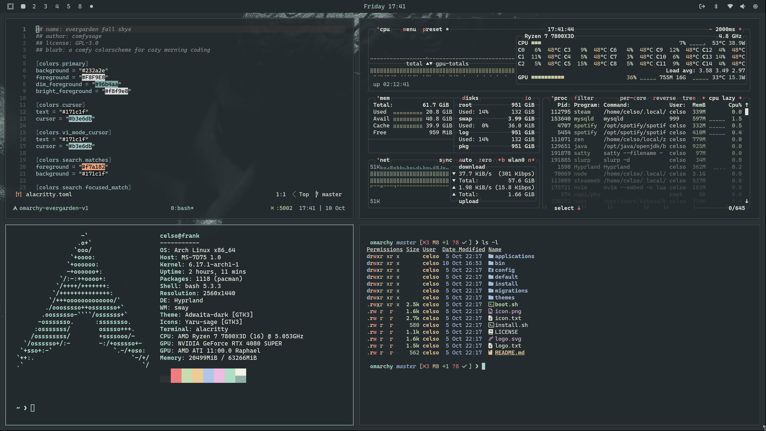The height and width of the screenshot is (431, 766).
Task: Select the active workspace square indicator
Action: [23, 6]
